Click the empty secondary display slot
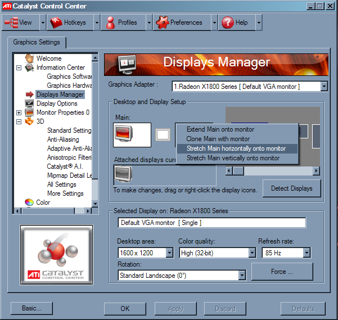The width and height of the screenshot is (338, 320). pos(163,135)
